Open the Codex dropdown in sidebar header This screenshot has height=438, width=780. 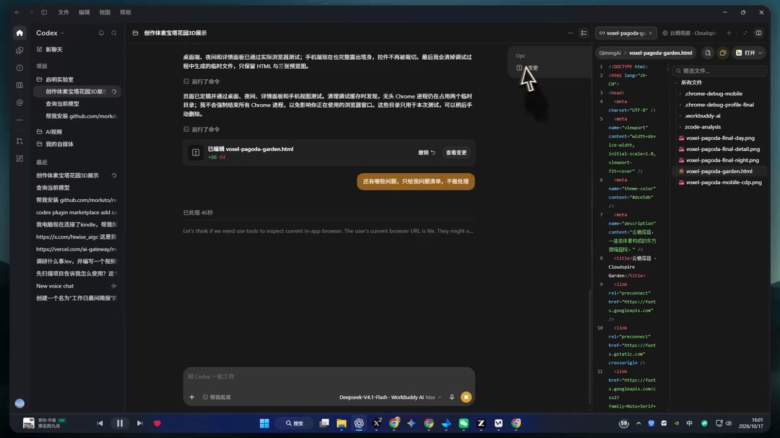[x=50, y=33]
